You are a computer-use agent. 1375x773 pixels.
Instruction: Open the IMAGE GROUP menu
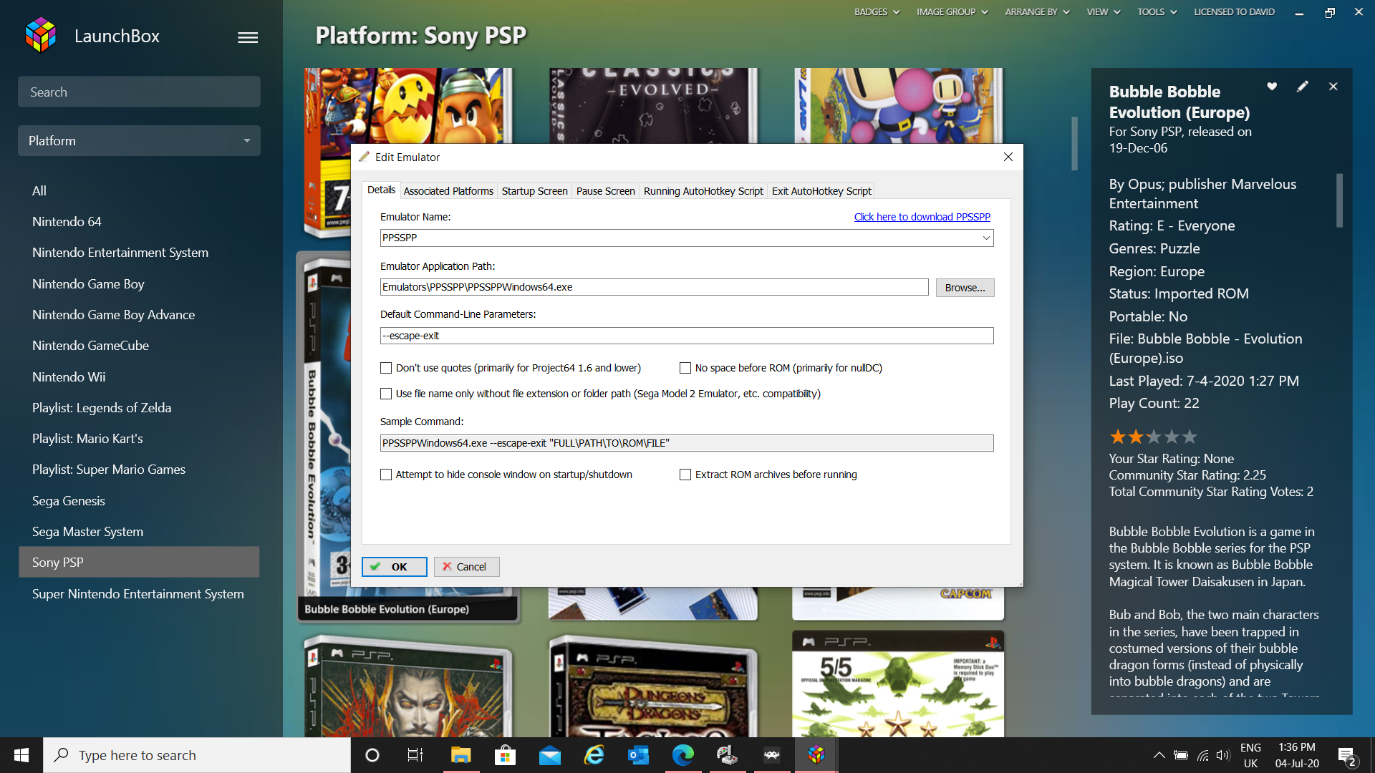[x=952, y=11]
